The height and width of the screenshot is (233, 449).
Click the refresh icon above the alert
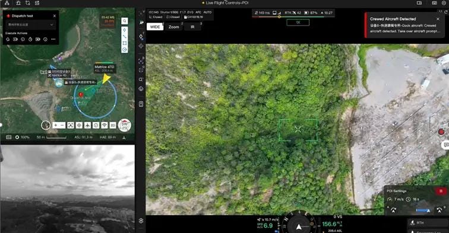(x=445, y=12)
